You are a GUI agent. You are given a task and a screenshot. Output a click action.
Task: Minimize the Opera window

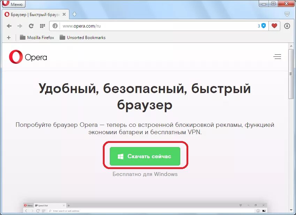pyautogui.click(x=264, y=3)
